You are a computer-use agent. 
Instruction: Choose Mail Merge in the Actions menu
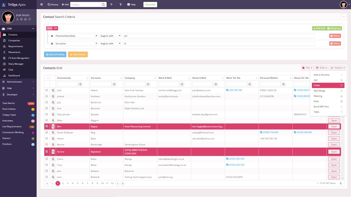319,91
